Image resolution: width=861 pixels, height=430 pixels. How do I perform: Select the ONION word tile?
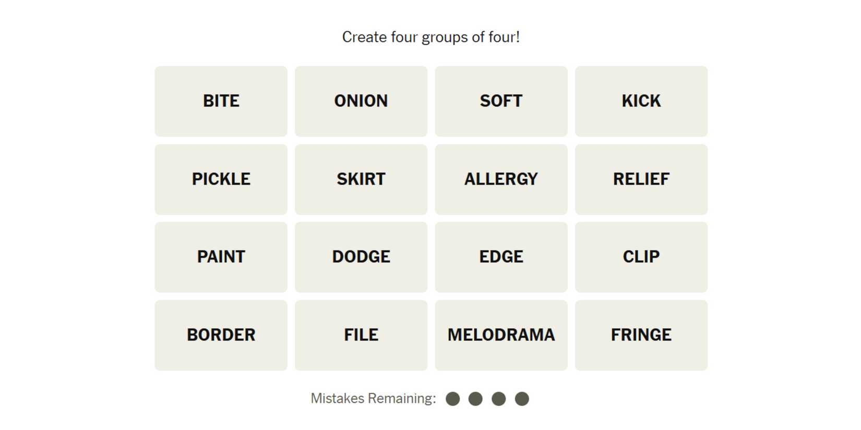pos(361,101)
